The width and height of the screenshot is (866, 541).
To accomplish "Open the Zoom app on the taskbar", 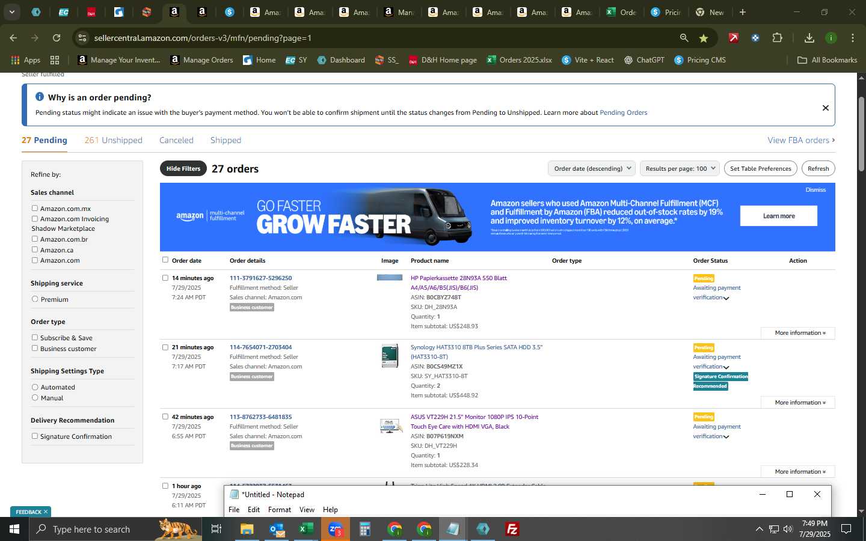I will pos(335,529).
